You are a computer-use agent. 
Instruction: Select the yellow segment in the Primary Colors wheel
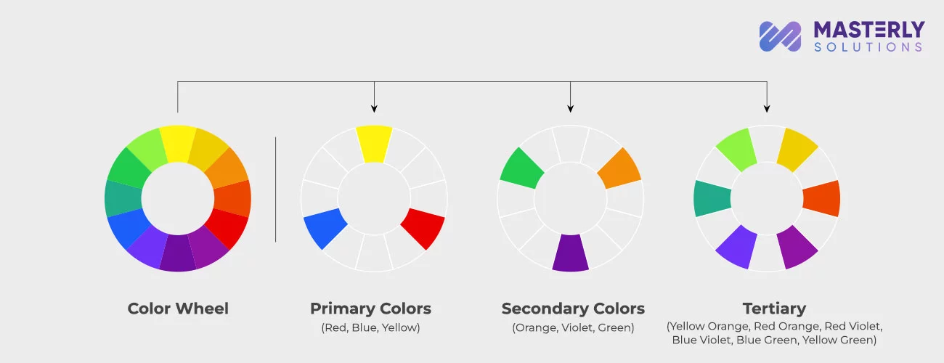click(374, 144)
